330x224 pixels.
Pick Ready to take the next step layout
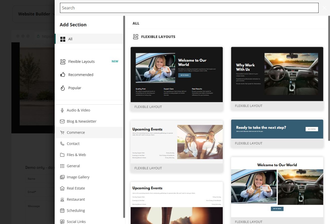point(277,133)
